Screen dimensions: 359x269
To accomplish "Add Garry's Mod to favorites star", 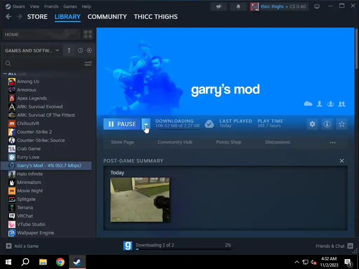I will coord(341,124).
